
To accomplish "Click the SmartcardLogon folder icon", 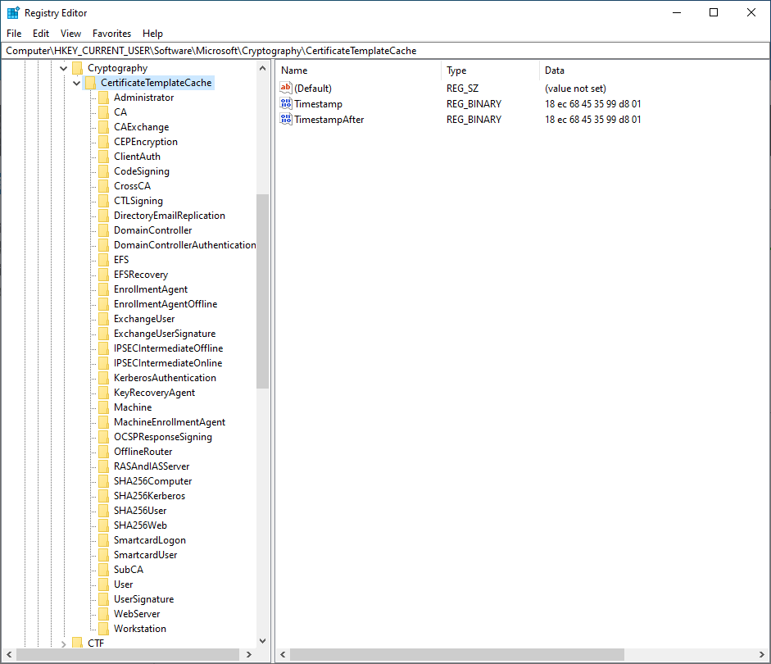I will pos(103,540).
